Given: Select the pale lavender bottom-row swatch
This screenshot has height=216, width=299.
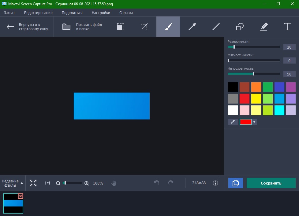Looking at the screenshot, I should [x=291, y=110].
